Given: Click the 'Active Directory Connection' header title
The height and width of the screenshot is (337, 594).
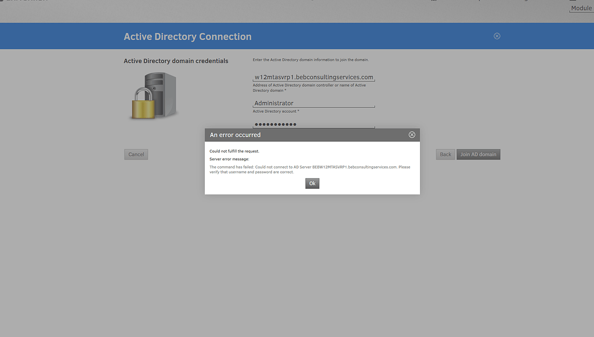Looking at the screenshot, I should tap(187, 36).
